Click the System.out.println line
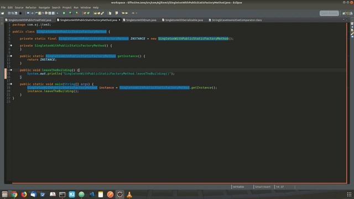The image size is (354, 199). (101, 74)
